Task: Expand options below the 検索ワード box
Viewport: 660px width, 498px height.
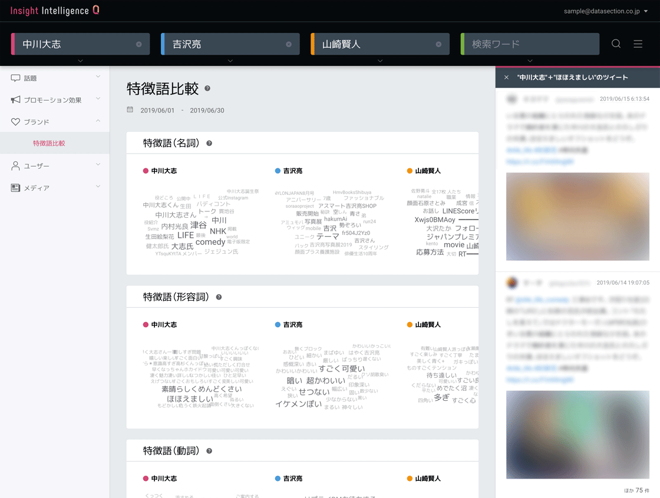Action: point(530,61)
